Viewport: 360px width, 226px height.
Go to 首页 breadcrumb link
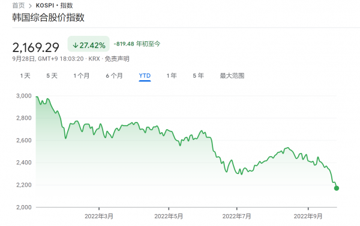pos(19,5)
